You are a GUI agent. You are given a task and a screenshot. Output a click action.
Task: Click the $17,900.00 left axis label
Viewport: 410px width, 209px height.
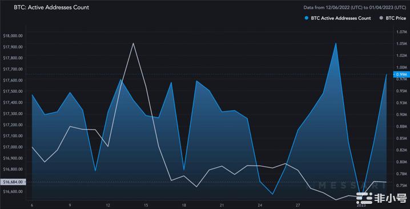[13, 47]
